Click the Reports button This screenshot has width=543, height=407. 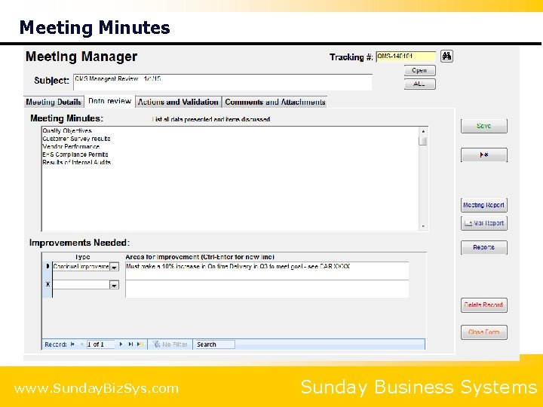483,247
